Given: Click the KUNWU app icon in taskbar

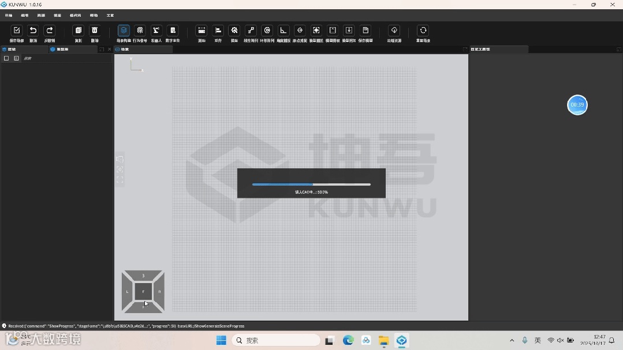Looking at the screenshot, I should pos(401,340).
